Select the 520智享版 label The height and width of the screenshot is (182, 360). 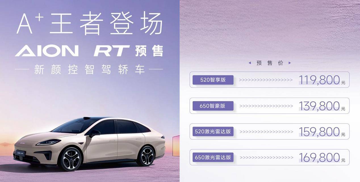tap(213, 80)
